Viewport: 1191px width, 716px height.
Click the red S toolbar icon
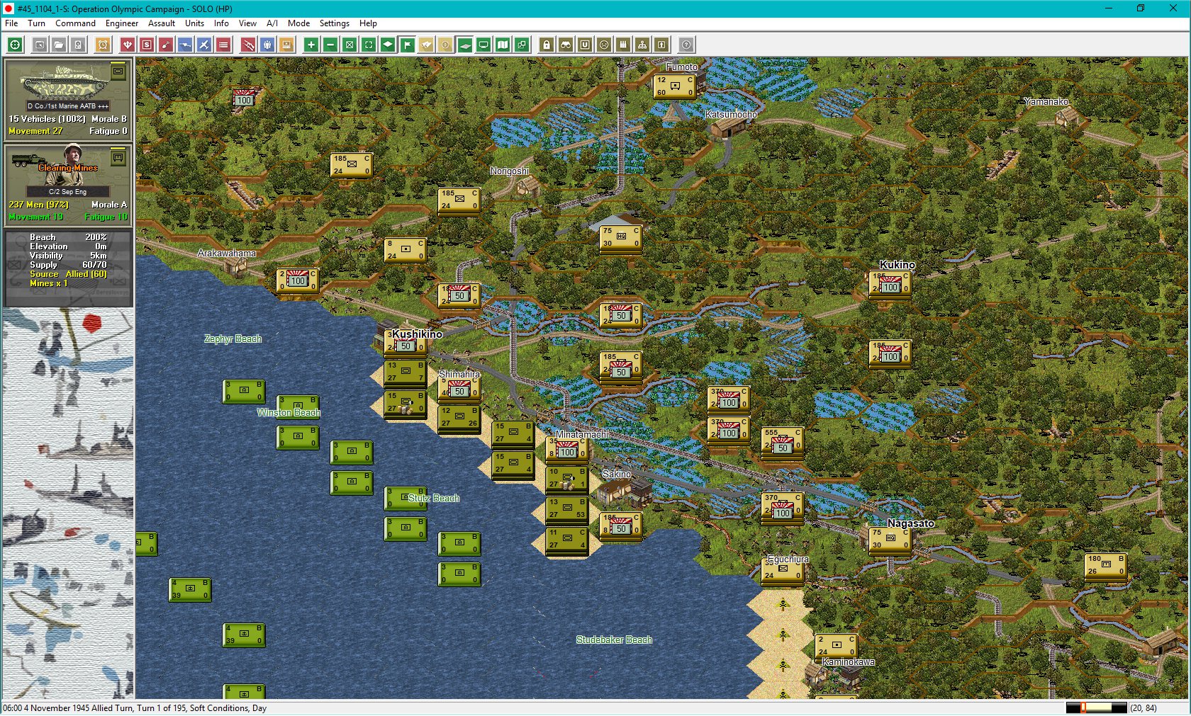[147, 45]
